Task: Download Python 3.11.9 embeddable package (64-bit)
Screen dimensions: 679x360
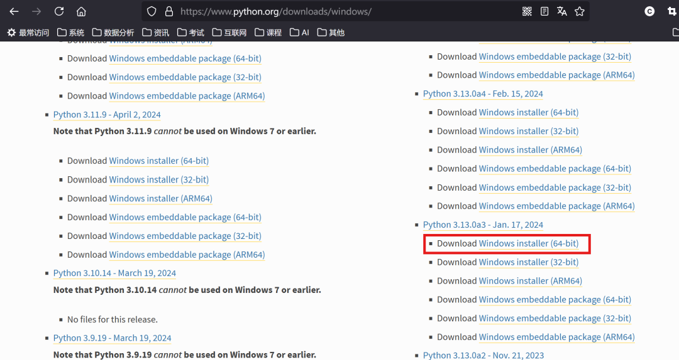Action: point(185,217)
